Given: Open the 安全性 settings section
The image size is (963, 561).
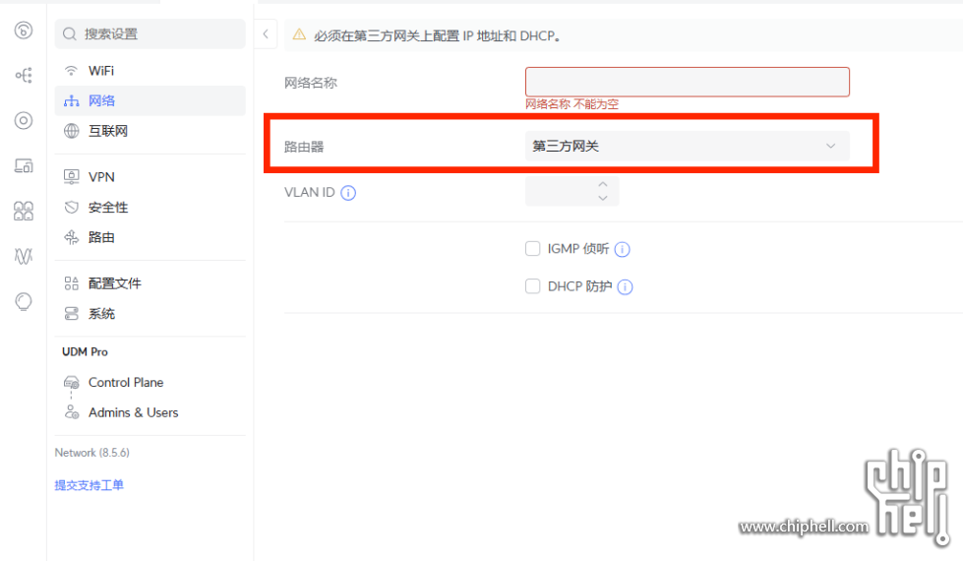Looking at the screenshot, I should pos(150,207).
